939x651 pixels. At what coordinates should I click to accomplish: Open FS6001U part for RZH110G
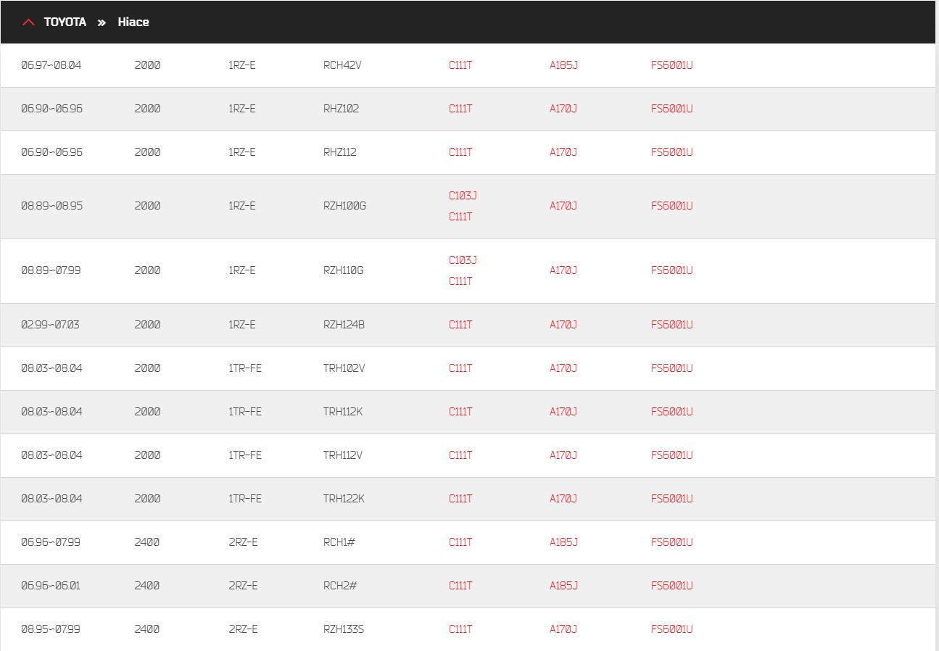tap(672, 270)
